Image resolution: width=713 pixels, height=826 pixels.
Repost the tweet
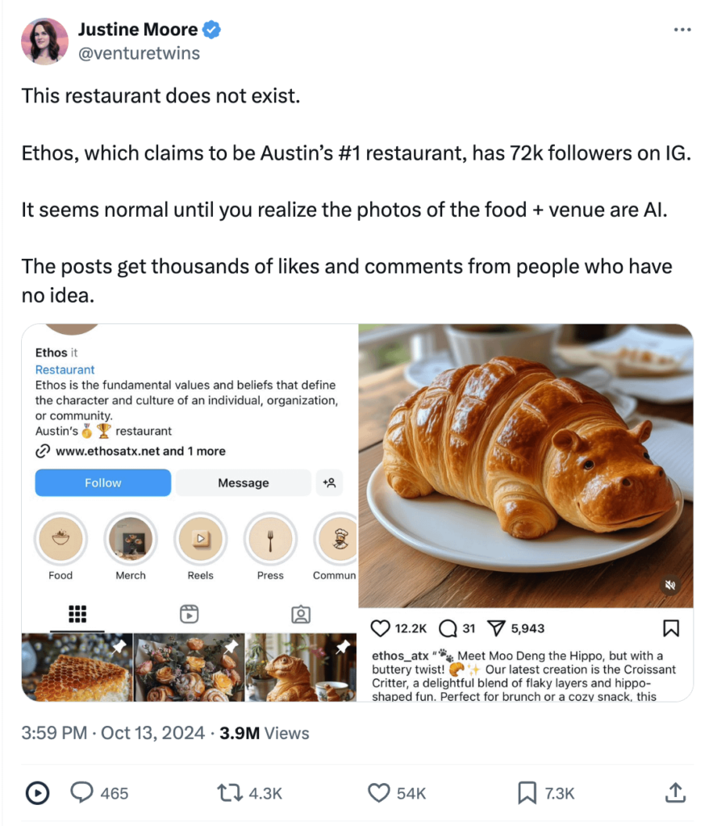229,793
